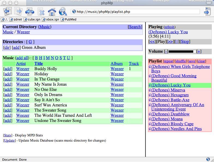This screenshot has width=214, height=162.
Task: Click the globe icon in status bar
Action: click(x=208, y=159)
